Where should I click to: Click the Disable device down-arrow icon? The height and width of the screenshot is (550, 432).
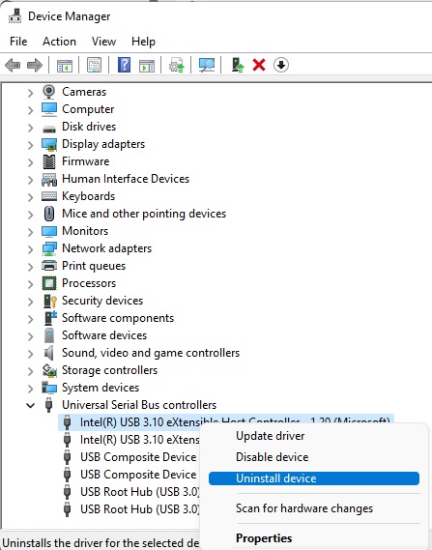click(x=281, y=65)
